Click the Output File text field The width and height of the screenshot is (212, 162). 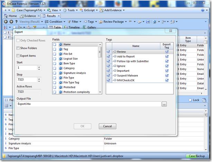point(89,104)
